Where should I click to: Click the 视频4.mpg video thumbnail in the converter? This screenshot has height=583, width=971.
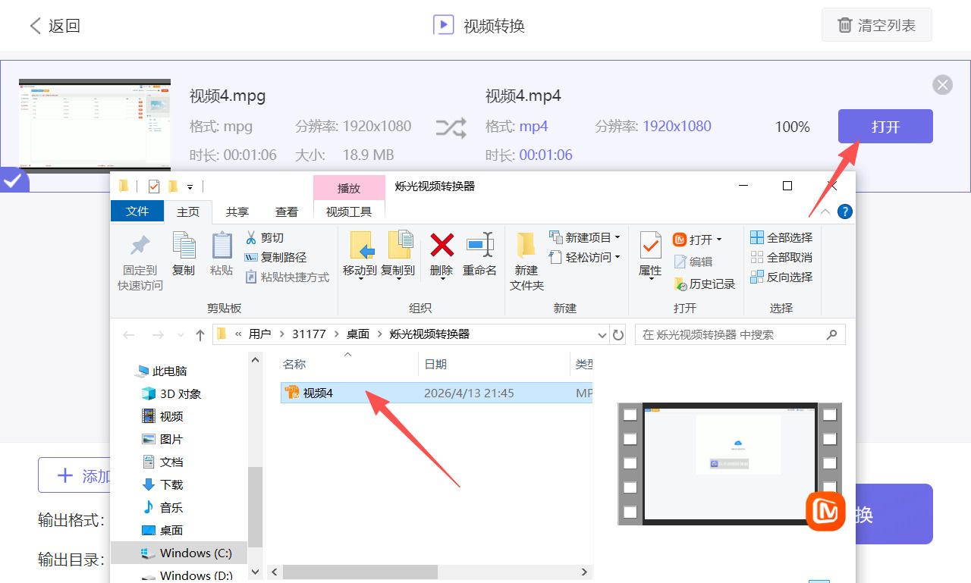95,125
